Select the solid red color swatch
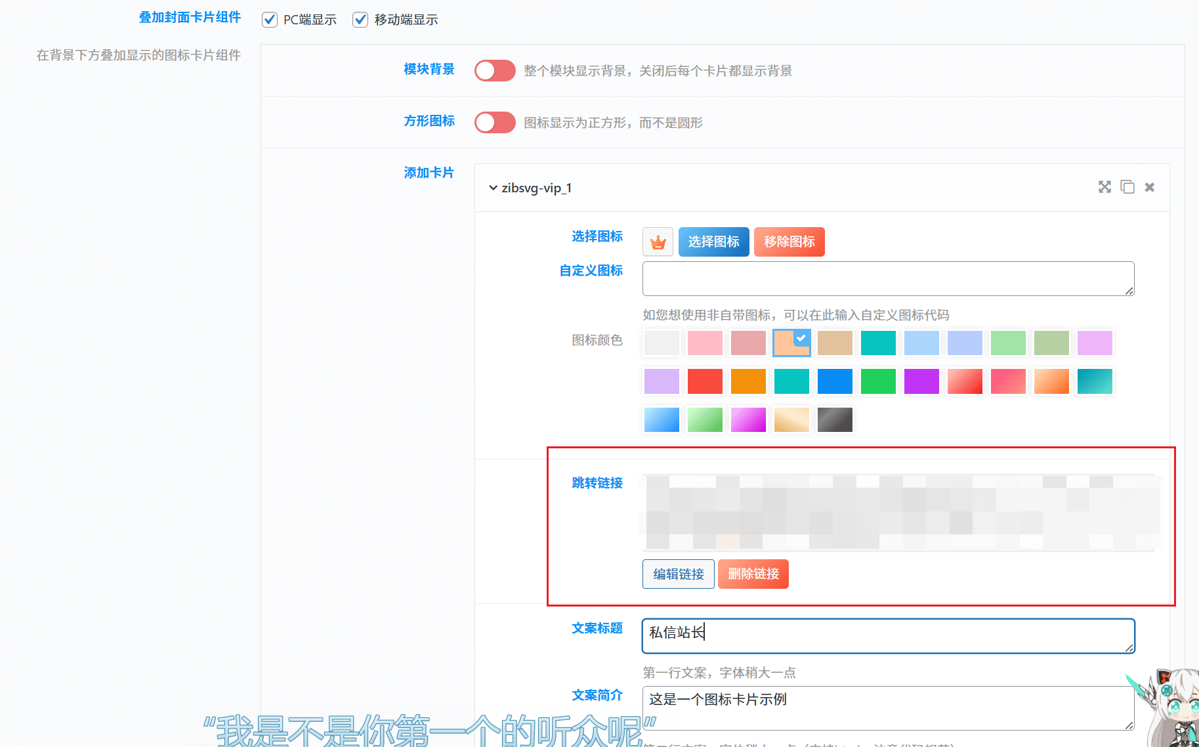The width and height of the screenshot is (1199, 747). coord(705,381)
